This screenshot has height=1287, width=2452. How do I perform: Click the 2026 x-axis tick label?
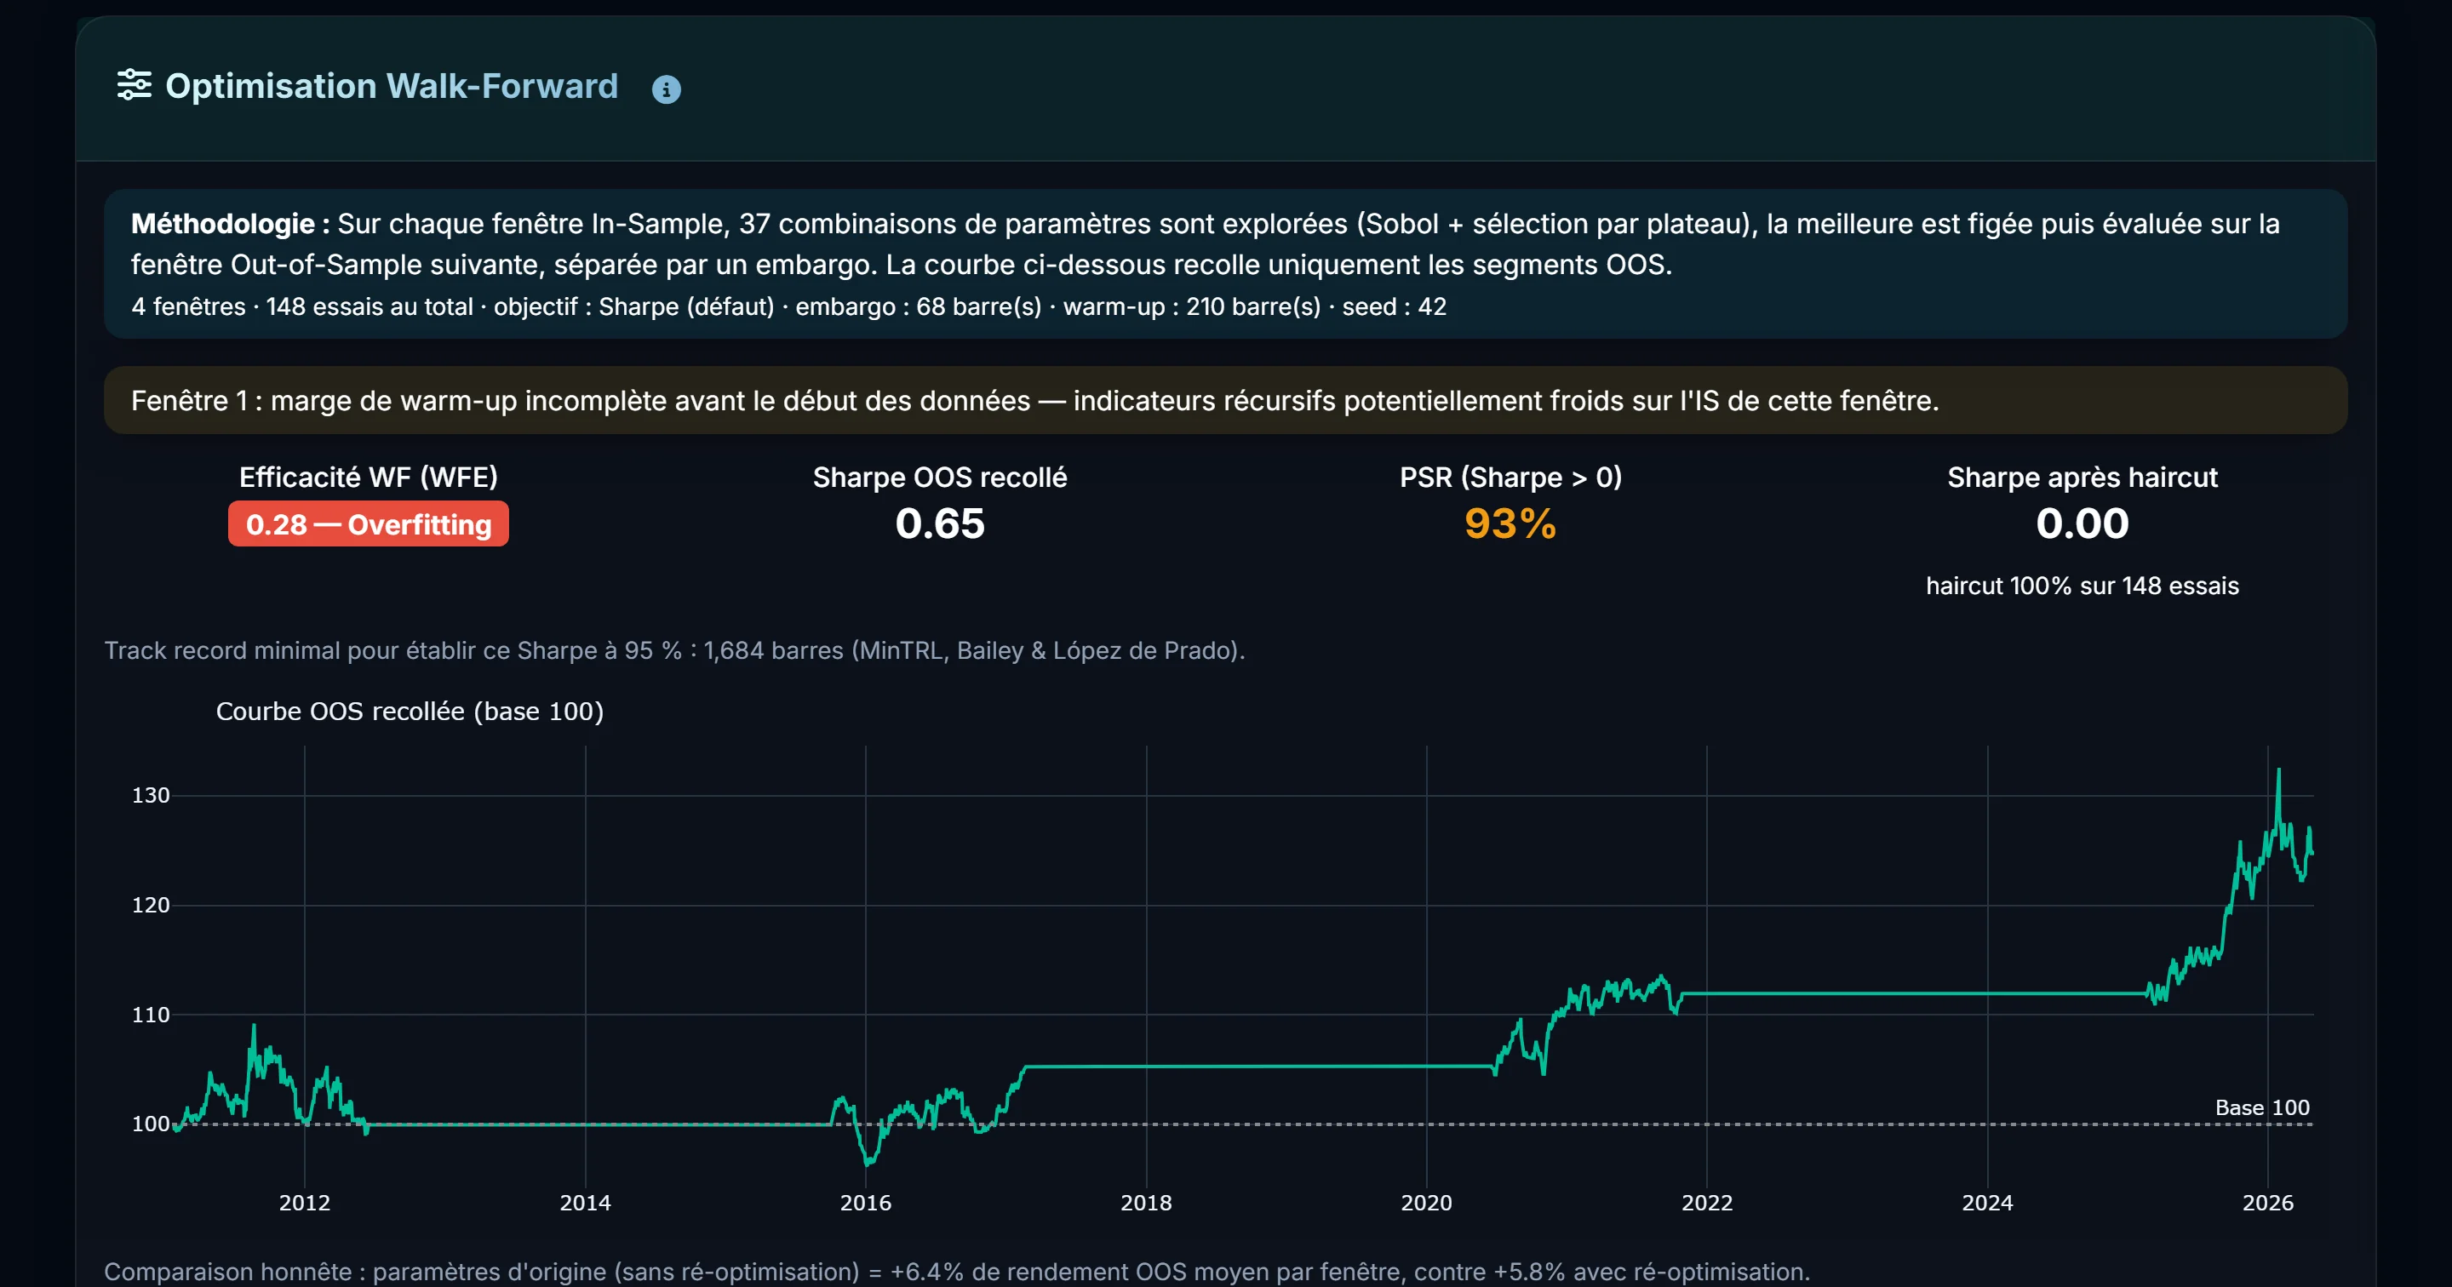2267,1202
